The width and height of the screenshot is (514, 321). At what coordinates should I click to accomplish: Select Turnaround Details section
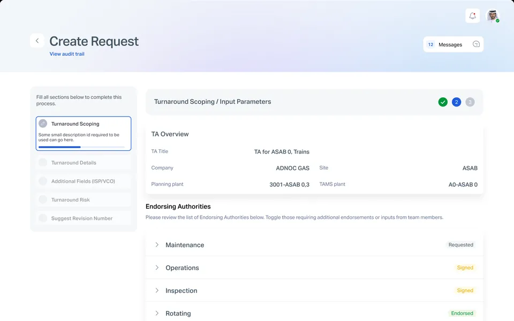pos(84,163)
